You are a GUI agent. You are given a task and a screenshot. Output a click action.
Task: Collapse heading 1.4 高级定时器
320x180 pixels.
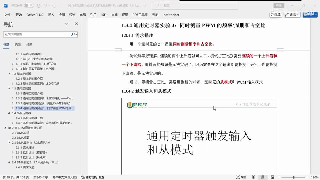point(9,113)
